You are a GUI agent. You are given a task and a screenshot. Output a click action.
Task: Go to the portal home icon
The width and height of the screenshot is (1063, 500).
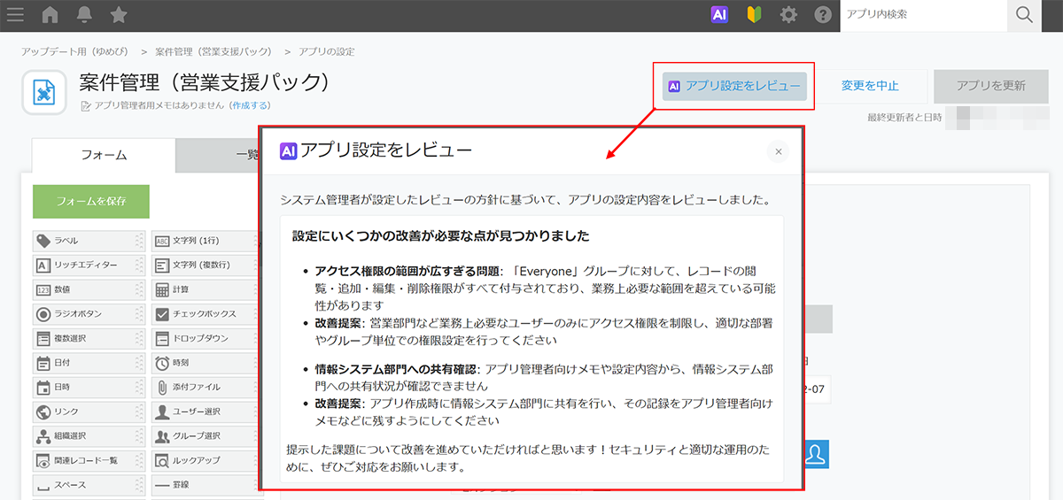(x=50, y=15)
